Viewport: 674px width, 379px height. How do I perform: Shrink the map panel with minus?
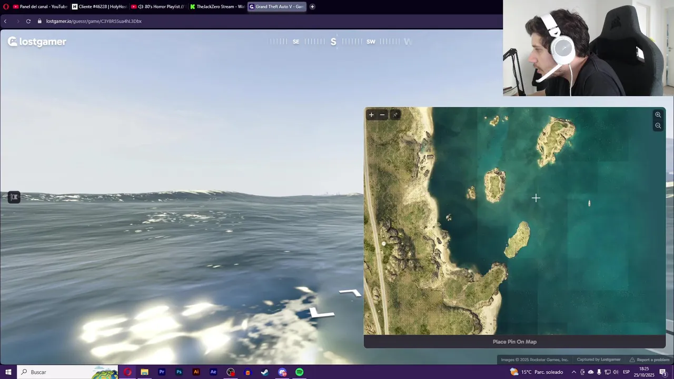click(382, 115)
